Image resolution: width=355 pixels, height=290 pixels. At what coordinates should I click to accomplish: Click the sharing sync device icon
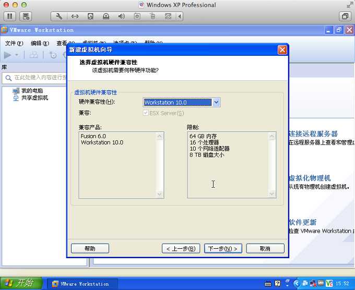point(168,16)
